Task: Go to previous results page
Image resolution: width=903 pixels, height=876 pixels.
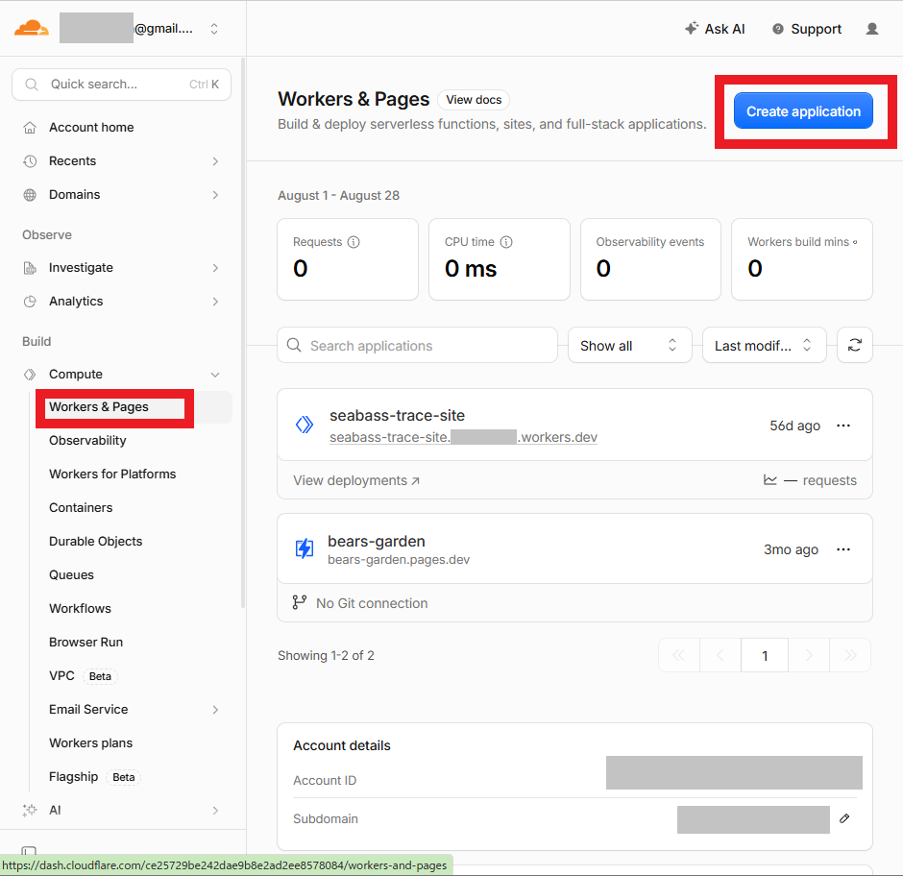Action: 720,655
